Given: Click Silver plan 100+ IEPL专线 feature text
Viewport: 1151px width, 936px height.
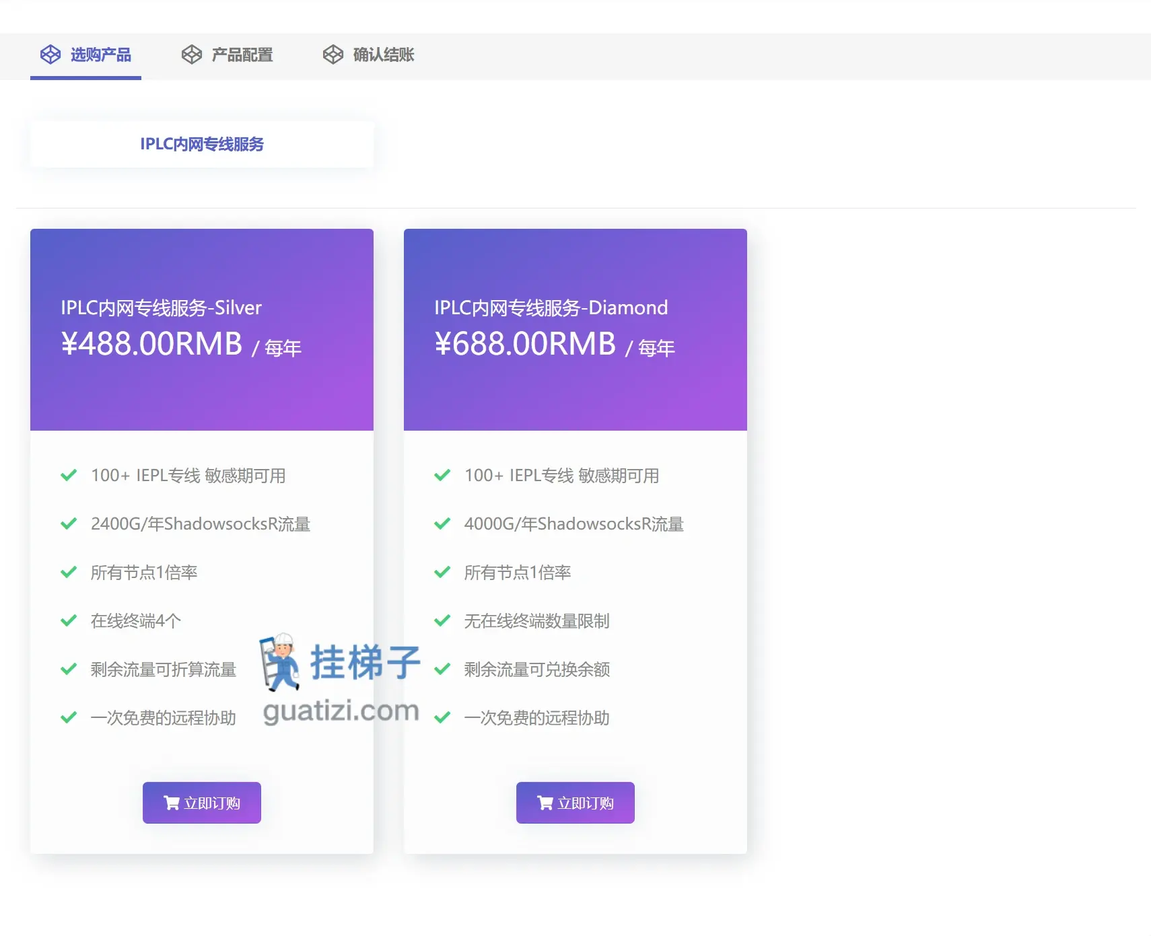Looking at the screenshot, I should [x=188, y=476].
